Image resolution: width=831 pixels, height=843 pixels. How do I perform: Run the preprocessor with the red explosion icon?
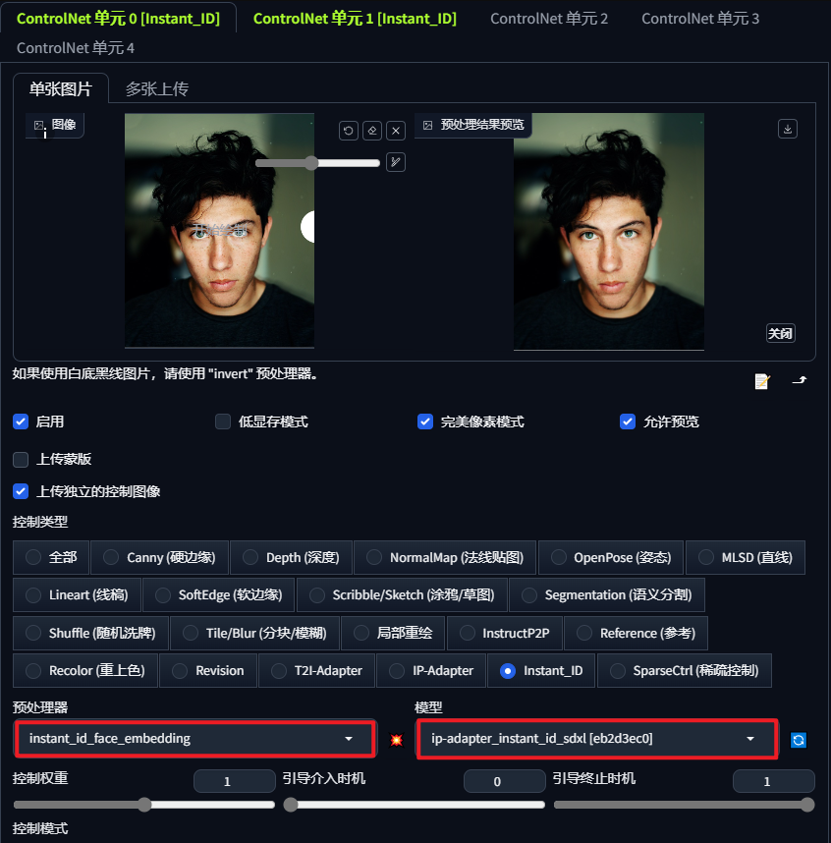click(x=397, y=740)
